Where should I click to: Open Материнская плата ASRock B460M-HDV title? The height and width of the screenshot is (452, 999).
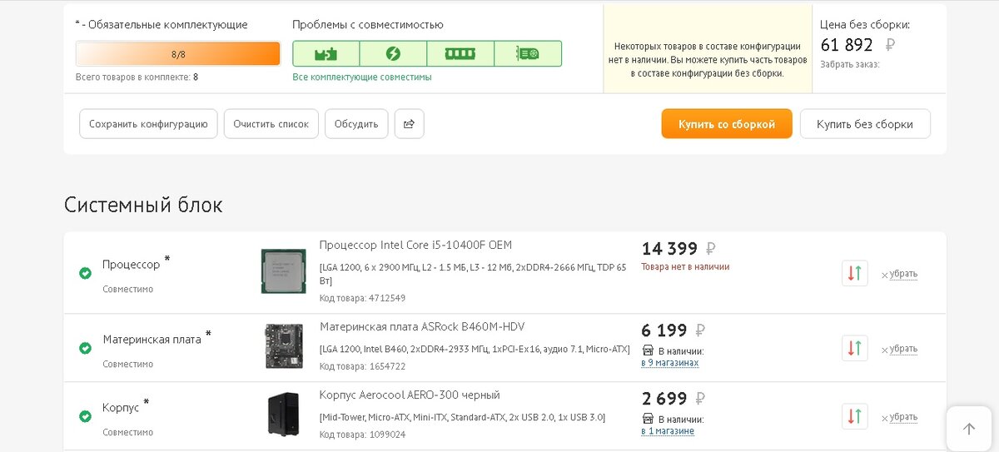pos(422,326)
